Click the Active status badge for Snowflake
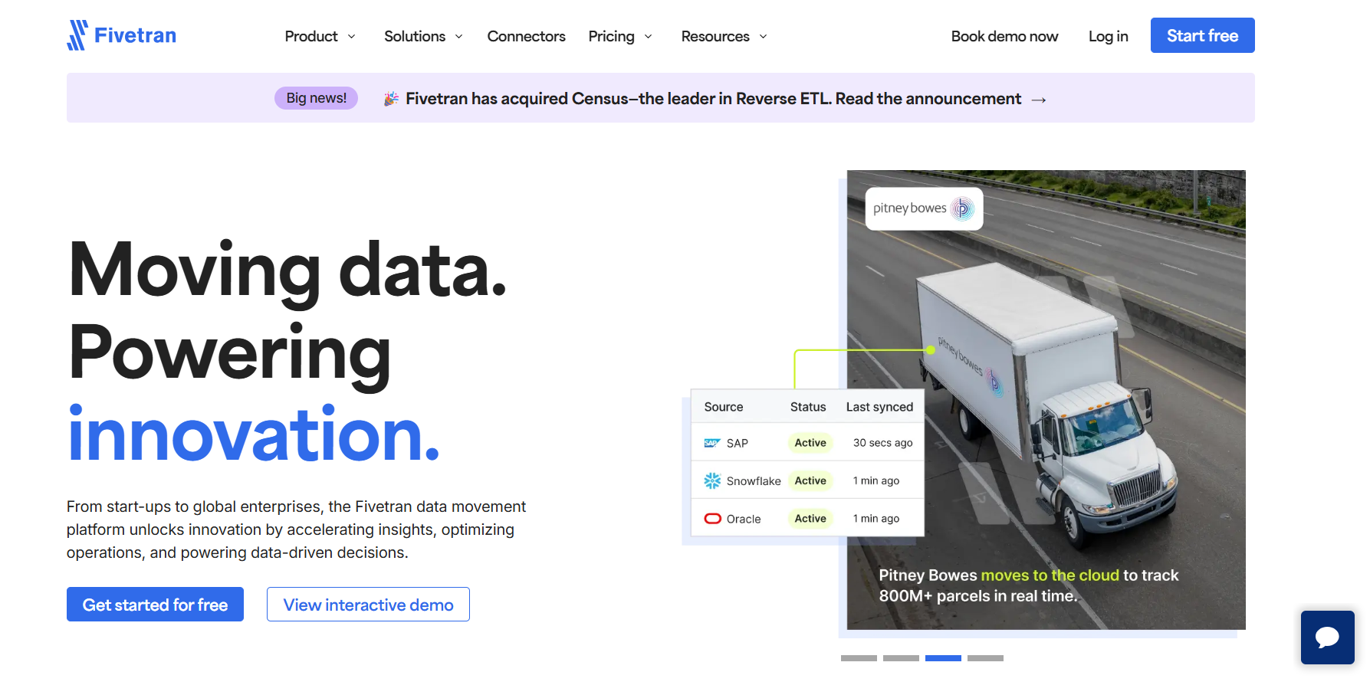1370x695 pixels. (x=810, y=480)
